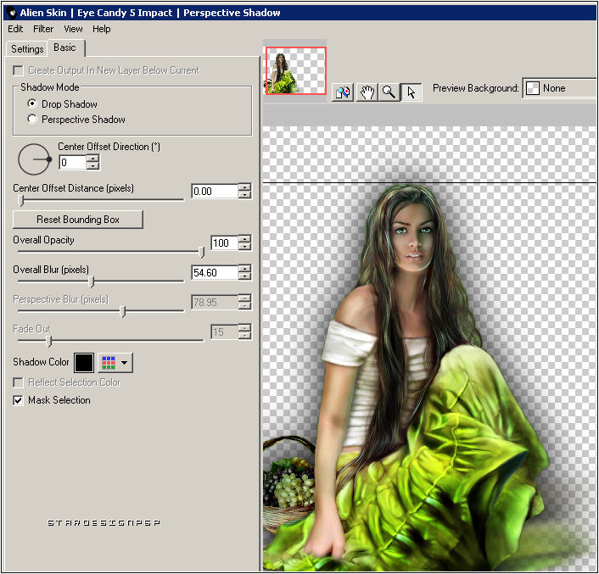
Task: Click the Overall Blur stepper arrows
Action: [x=244, y=273]
